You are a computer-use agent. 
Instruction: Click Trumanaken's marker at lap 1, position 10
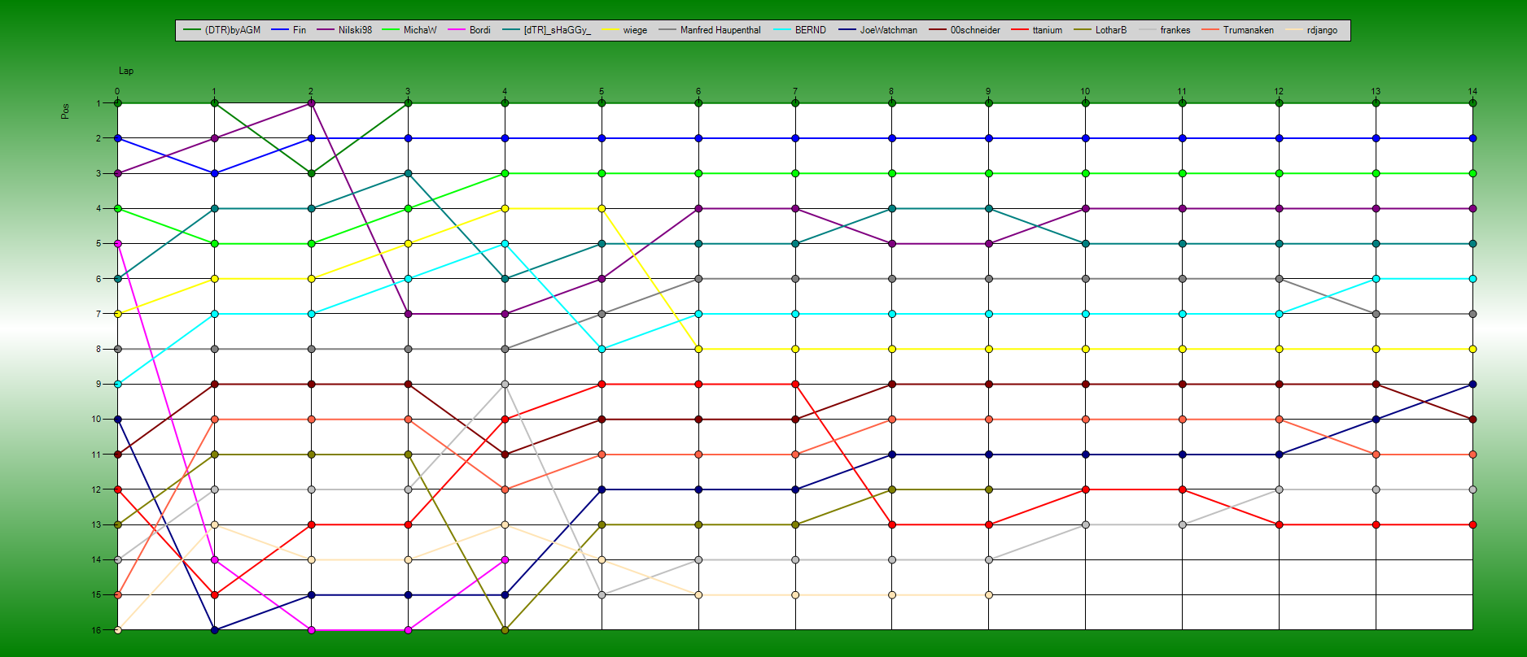214,420
